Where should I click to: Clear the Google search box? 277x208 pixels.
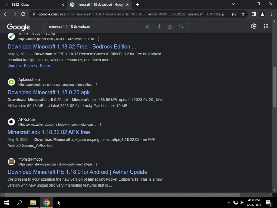tap(147, 27)
